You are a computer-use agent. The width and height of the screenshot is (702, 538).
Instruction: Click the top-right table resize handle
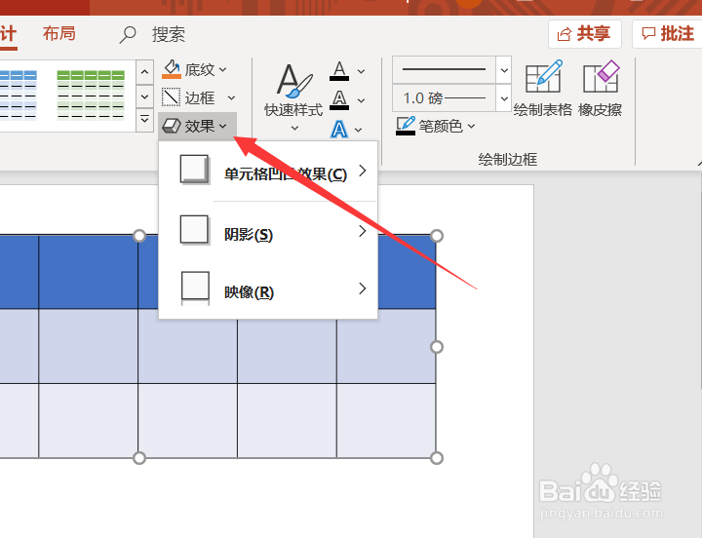[x=437, y=236]
